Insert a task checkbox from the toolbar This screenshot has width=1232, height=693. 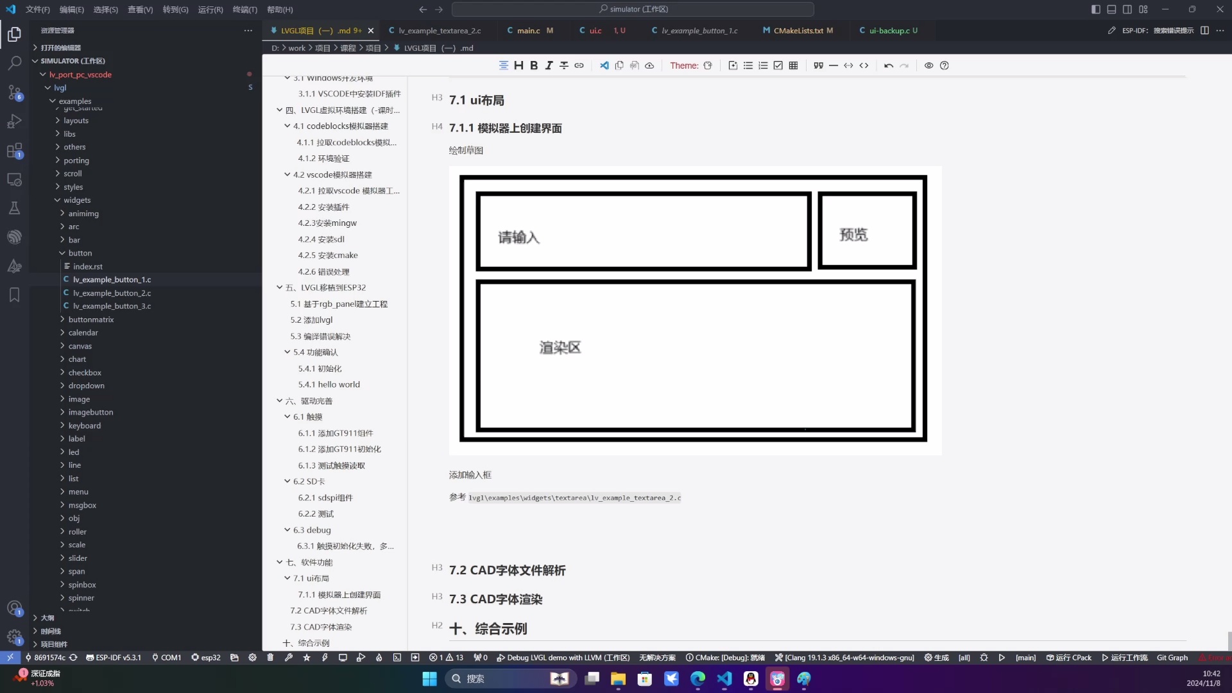(x=778, y=65)
